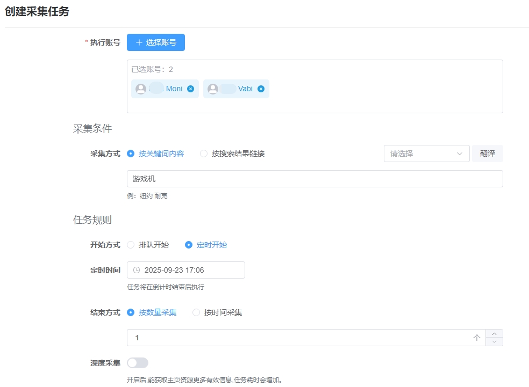529x387 pixels.
Task: Remove the Moni account tag
Action: click(190, 89)
